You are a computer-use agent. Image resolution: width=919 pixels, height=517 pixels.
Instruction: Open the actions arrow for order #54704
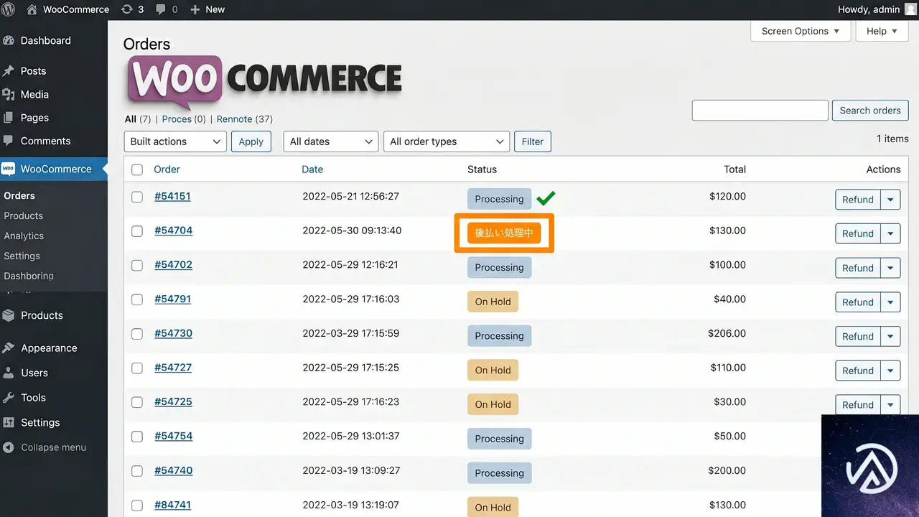(890, 233)
